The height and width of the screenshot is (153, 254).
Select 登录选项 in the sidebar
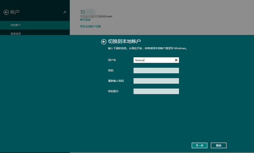[35, 33]
